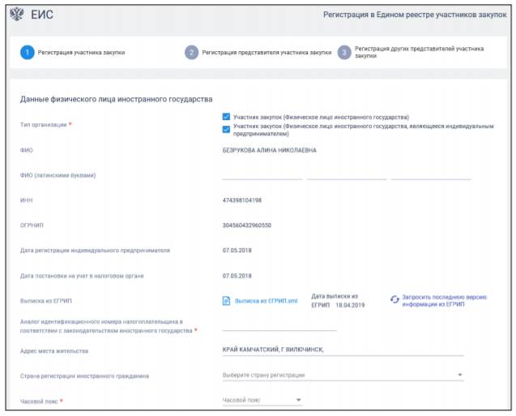Click the ЕИС coat of arms logo
Screen dimensions: 516x416
tap(17, 15)
